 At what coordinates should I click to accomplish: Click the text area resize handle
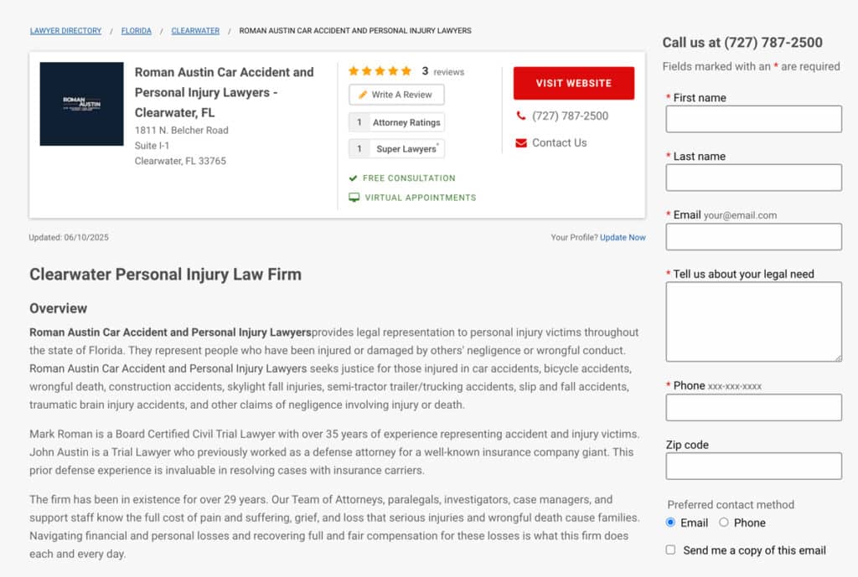tap(838, 358)
